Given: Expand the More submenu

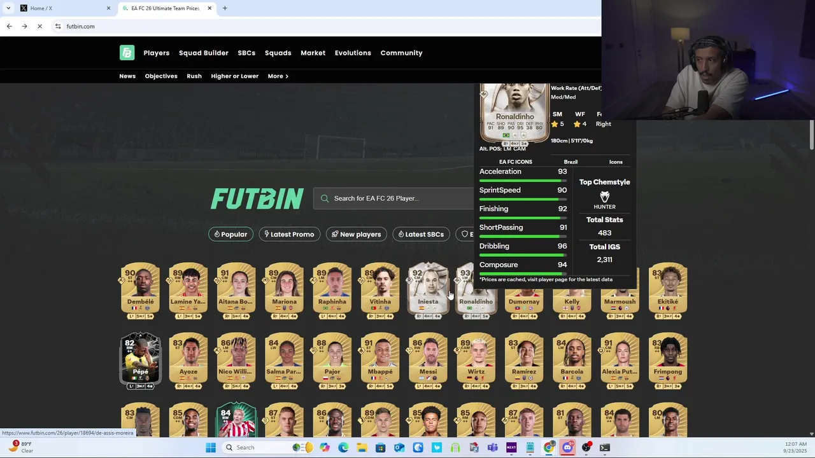Looking at the screenshot, I should click(x=278, y=76).
